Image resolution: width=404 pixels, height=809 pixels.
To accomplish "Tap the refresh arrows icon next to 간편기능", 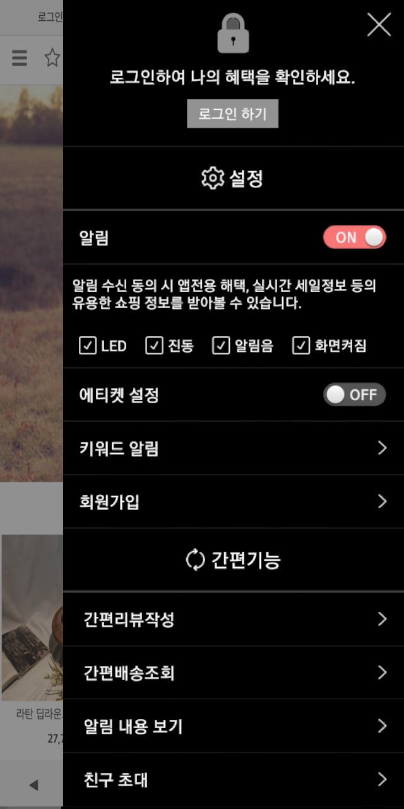I will [196, 559].
